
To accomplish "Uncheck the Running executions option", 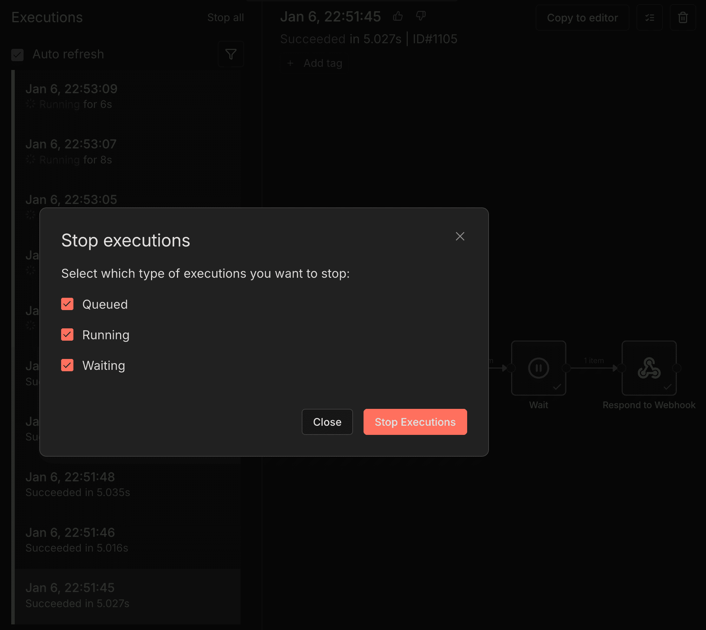I will (67, 334).
